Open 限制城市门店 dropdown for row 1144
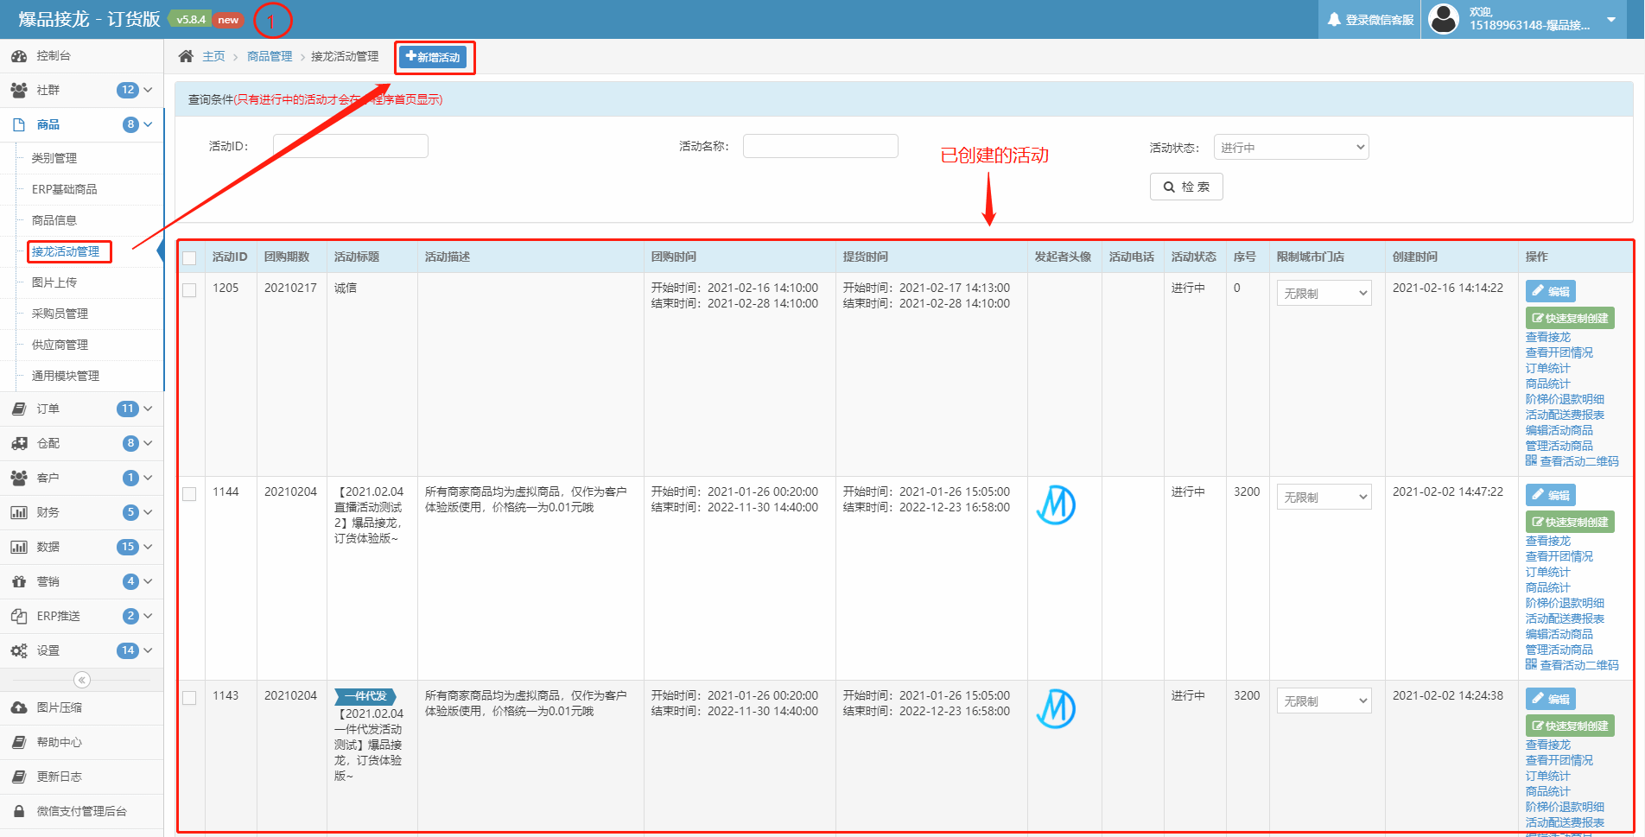Image resolution: width=1645 pixels, height=837 pixels. tap(1324, 498)
